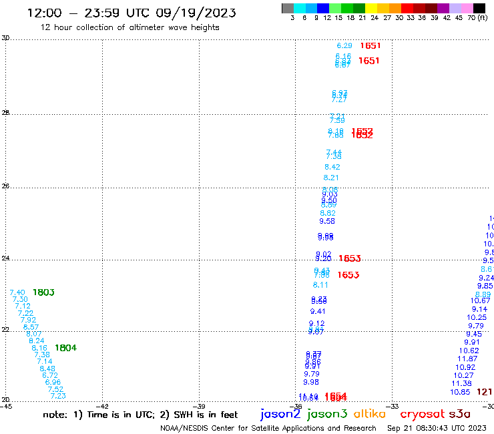The width and height of the screenshot is (494, 434).
Task: Click the -33 longitude axis label
Action: pyautogui.click(x=392, y=407)
